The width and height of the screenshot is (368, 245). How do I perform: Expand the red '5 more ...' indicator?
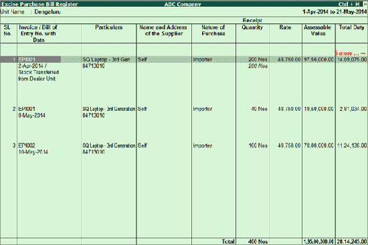(350, 53)
